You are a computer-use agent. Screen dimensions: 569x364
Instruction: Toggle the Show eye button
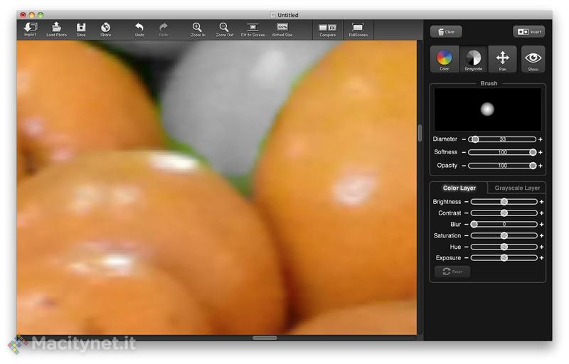coord(533,59)
